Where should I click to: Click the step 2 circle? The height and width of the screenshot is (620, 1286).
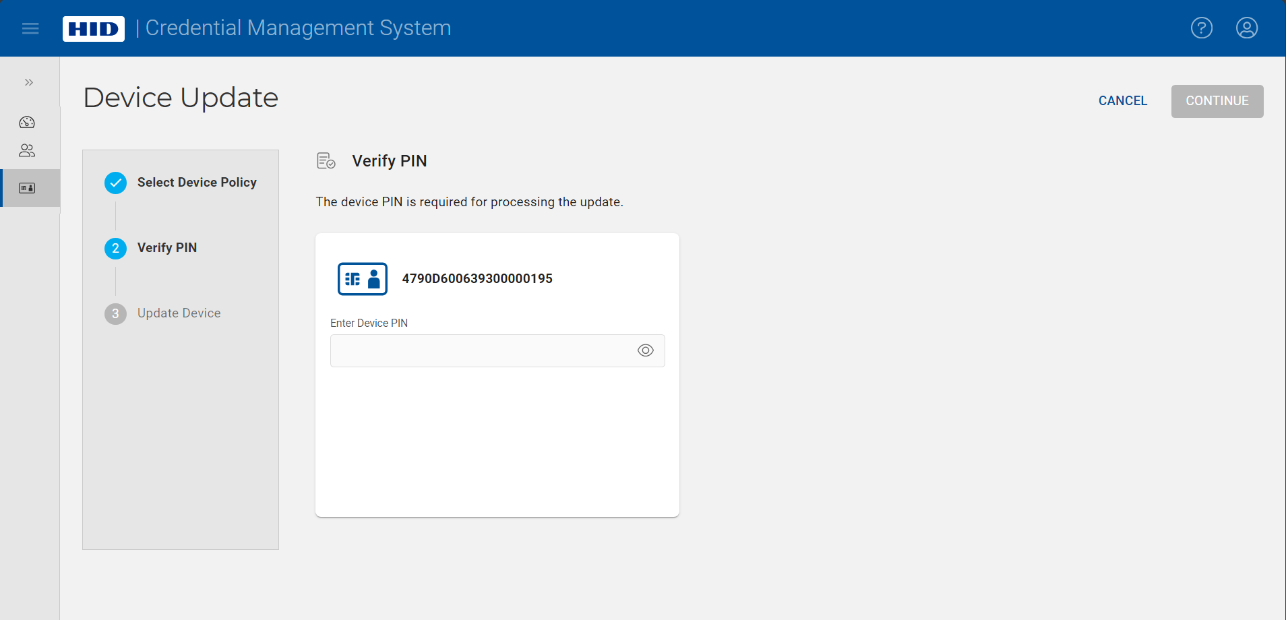tap(116, 248)
